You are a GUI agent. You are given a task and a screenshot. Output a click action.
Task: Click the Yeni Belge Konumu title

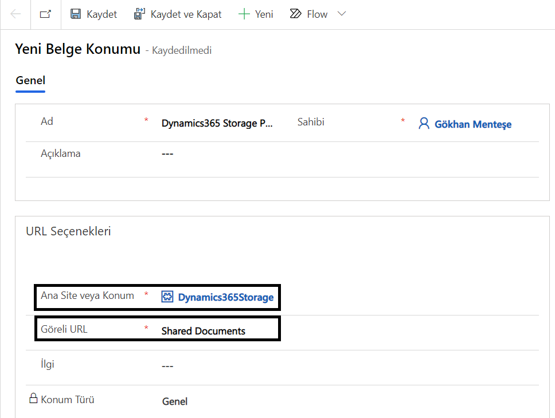coord(78,49)
